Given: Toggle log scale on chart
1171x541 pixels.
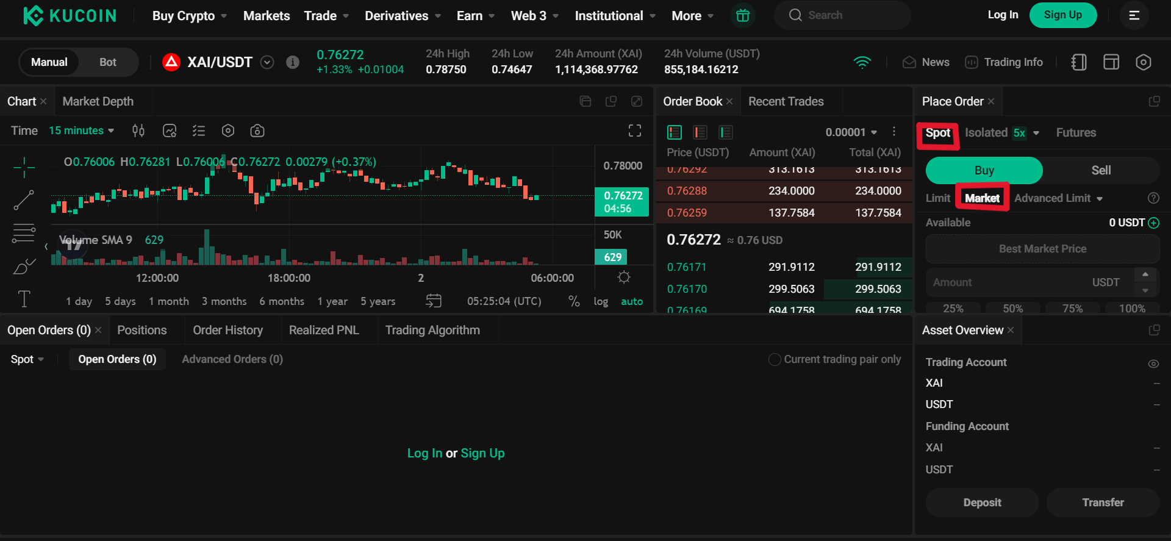Looking at the screenshot, I should pos(601,301).
